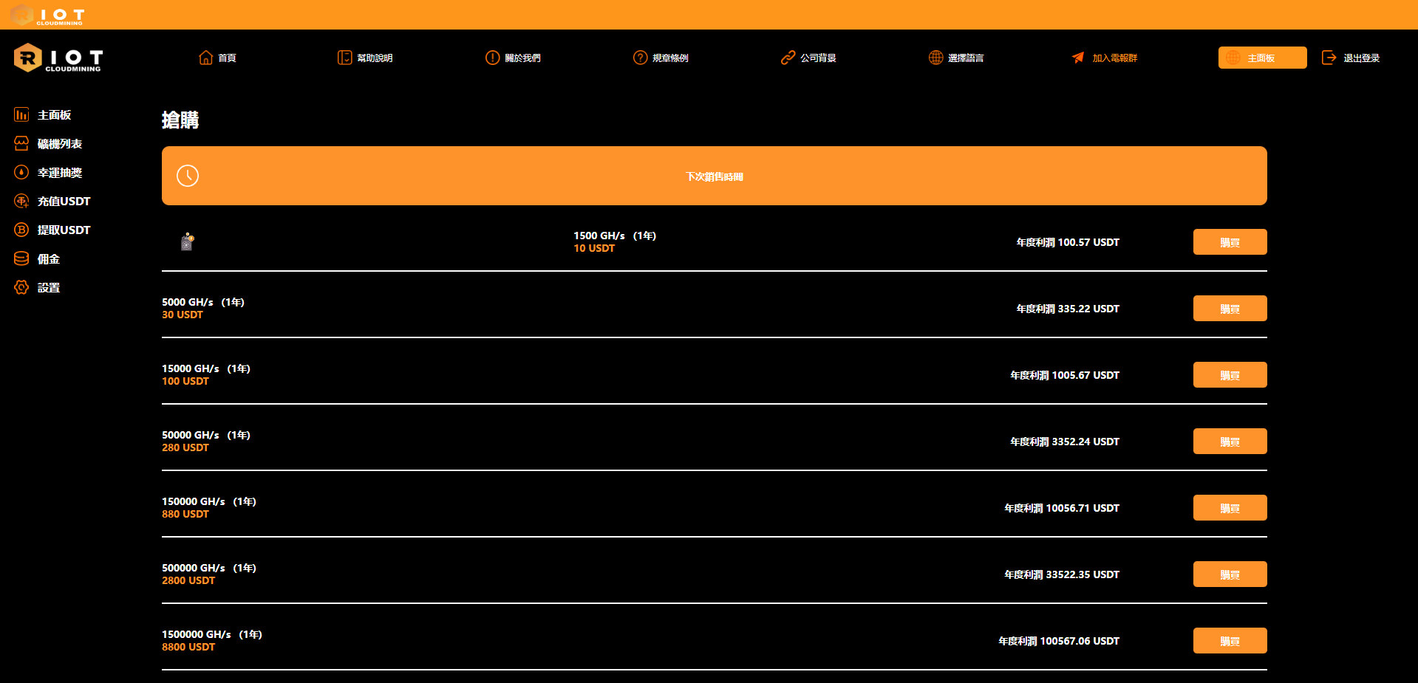Image resolution: width=1418 pixels, height=683 pixels.
Task: Click the home icon in top navigation
Action: pyautogui.click(x=205, y=58)
